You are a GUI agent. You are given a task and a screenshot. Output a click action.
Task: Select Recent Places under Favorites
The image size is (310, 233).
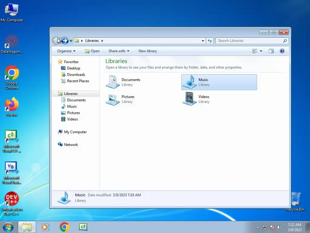click(x=75, y=81)
